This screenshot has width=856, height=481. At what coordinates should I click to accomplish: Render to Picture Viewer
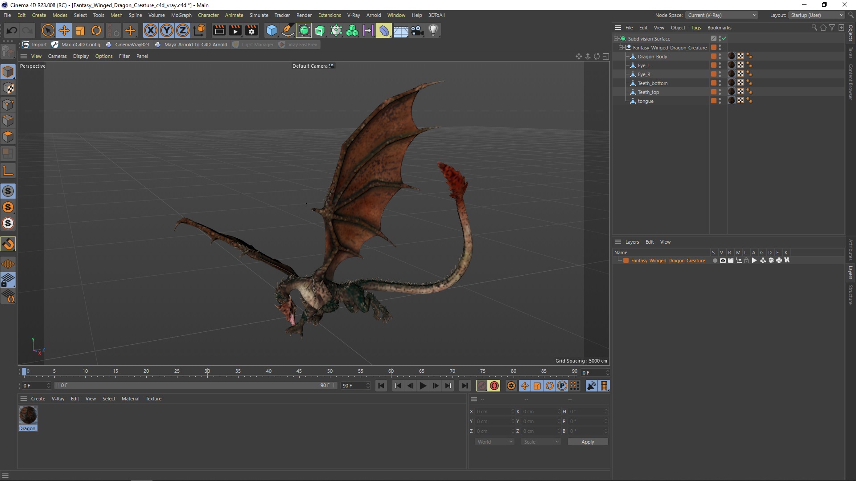tap(235, 30)
